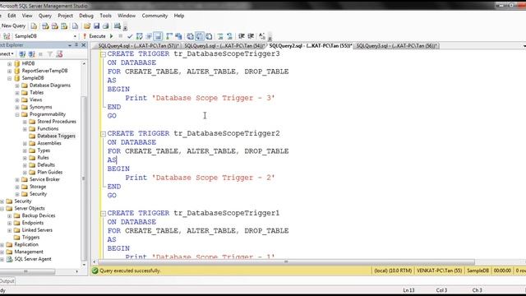Screen dimensions: 526x296
Task: Display the estimated execution plan
Action: (x=139, y=36)
